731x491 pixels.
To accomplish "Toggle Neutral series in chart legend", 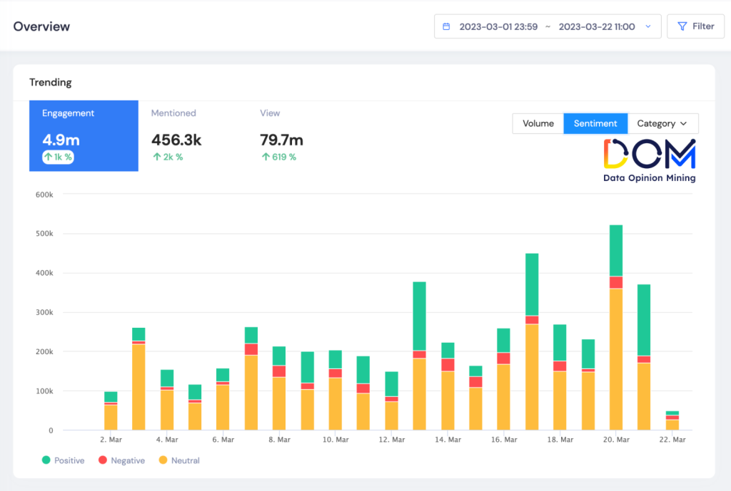I will (x=178, y=460).
